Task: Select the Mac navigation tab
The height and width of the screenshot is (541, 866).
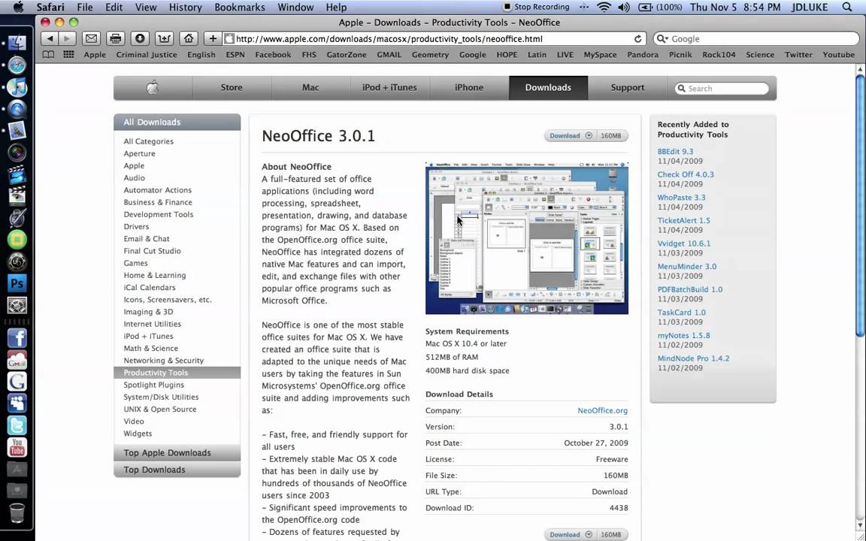Action: (310, 87)
